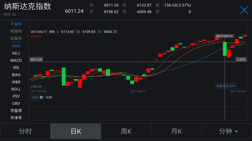Switch to the 周K weekly tab

click(126, 131)
